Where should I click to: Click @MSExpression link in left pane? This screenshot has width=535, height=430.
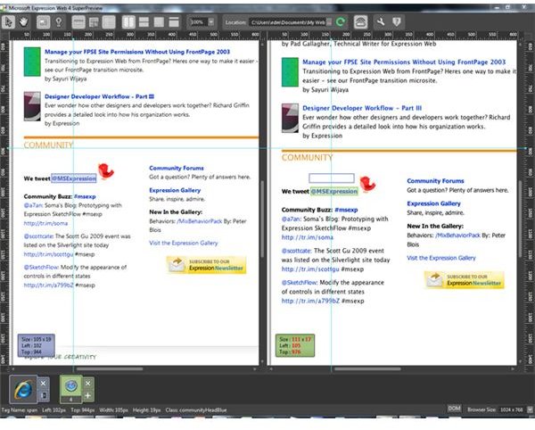tap(74, 178)
